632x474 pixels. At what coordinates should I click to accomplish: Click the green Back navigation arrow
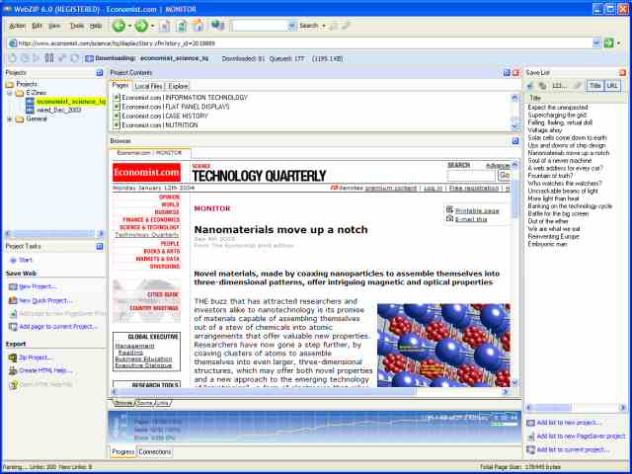point(118,26)
